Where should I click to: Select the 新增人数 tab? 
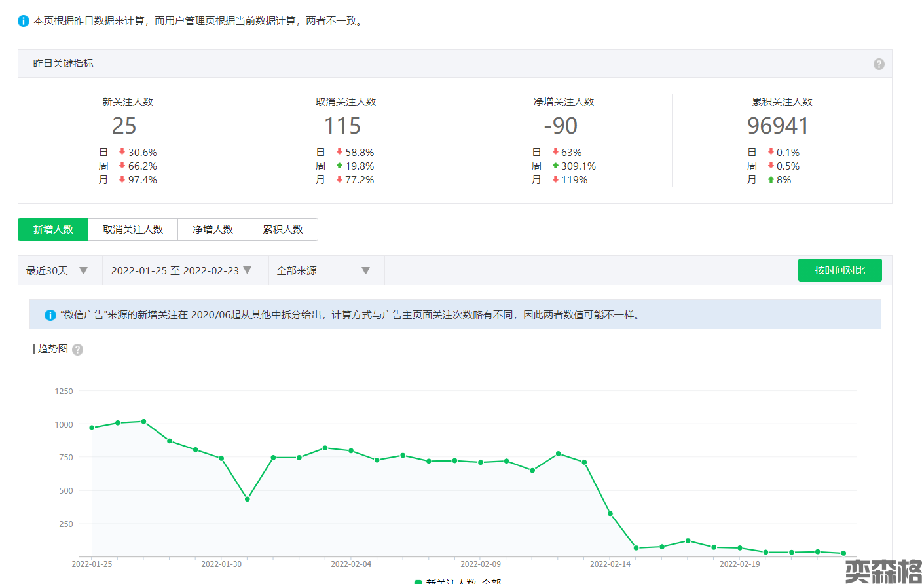(53, 230)
